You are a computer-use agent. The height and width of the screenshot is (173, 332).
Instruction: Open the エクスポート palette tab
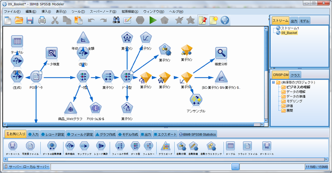pos(165,134)
